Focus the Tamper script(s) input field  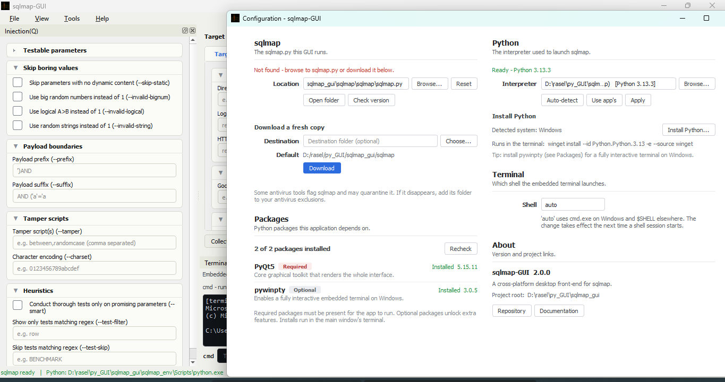point(94,242)
